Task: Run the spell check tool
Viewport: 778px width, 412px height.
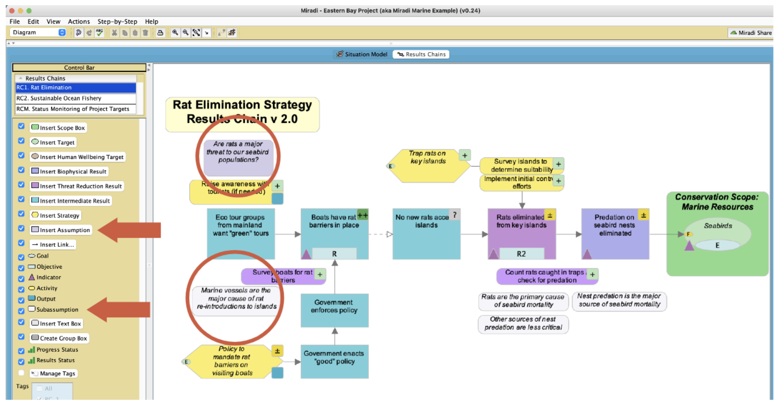Action: point(99,32)
